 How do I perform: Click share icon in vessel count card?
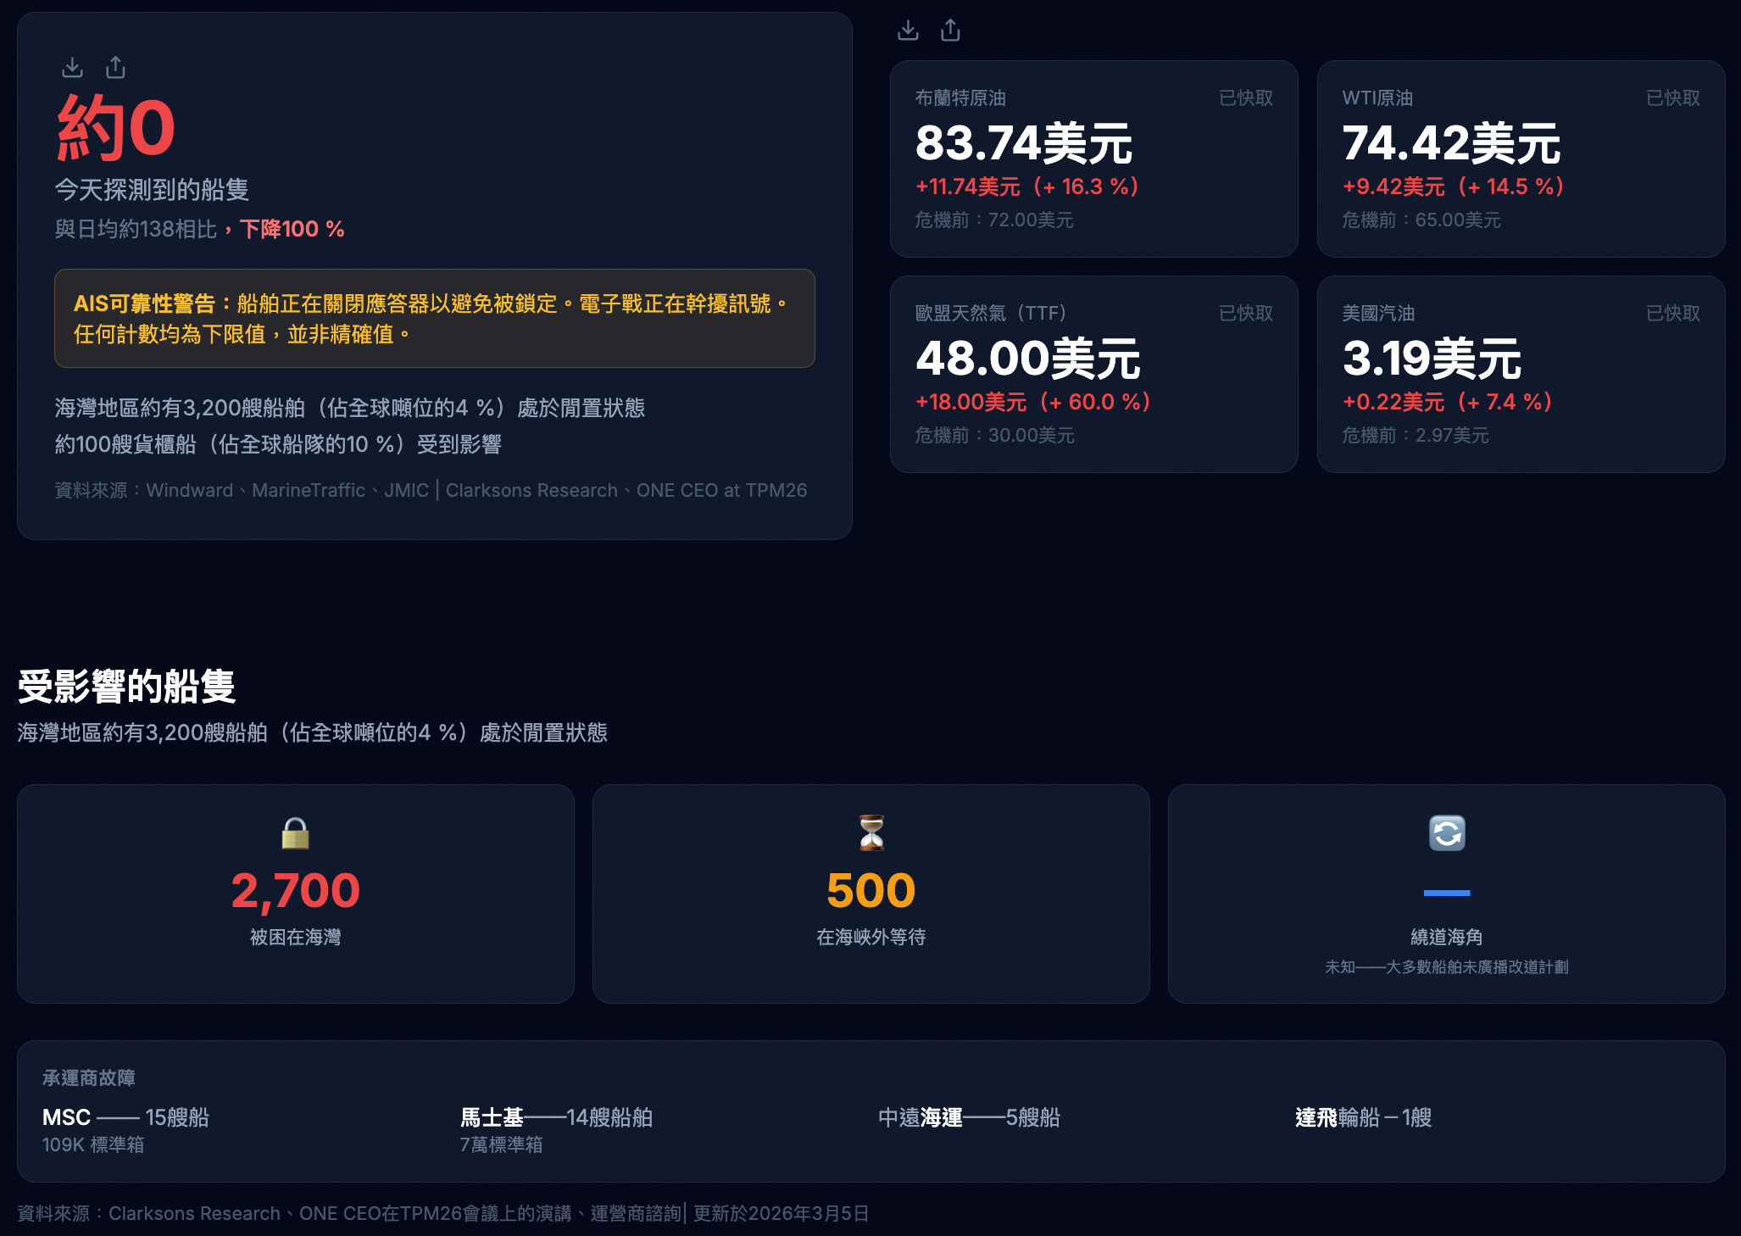tap(116, 67)
